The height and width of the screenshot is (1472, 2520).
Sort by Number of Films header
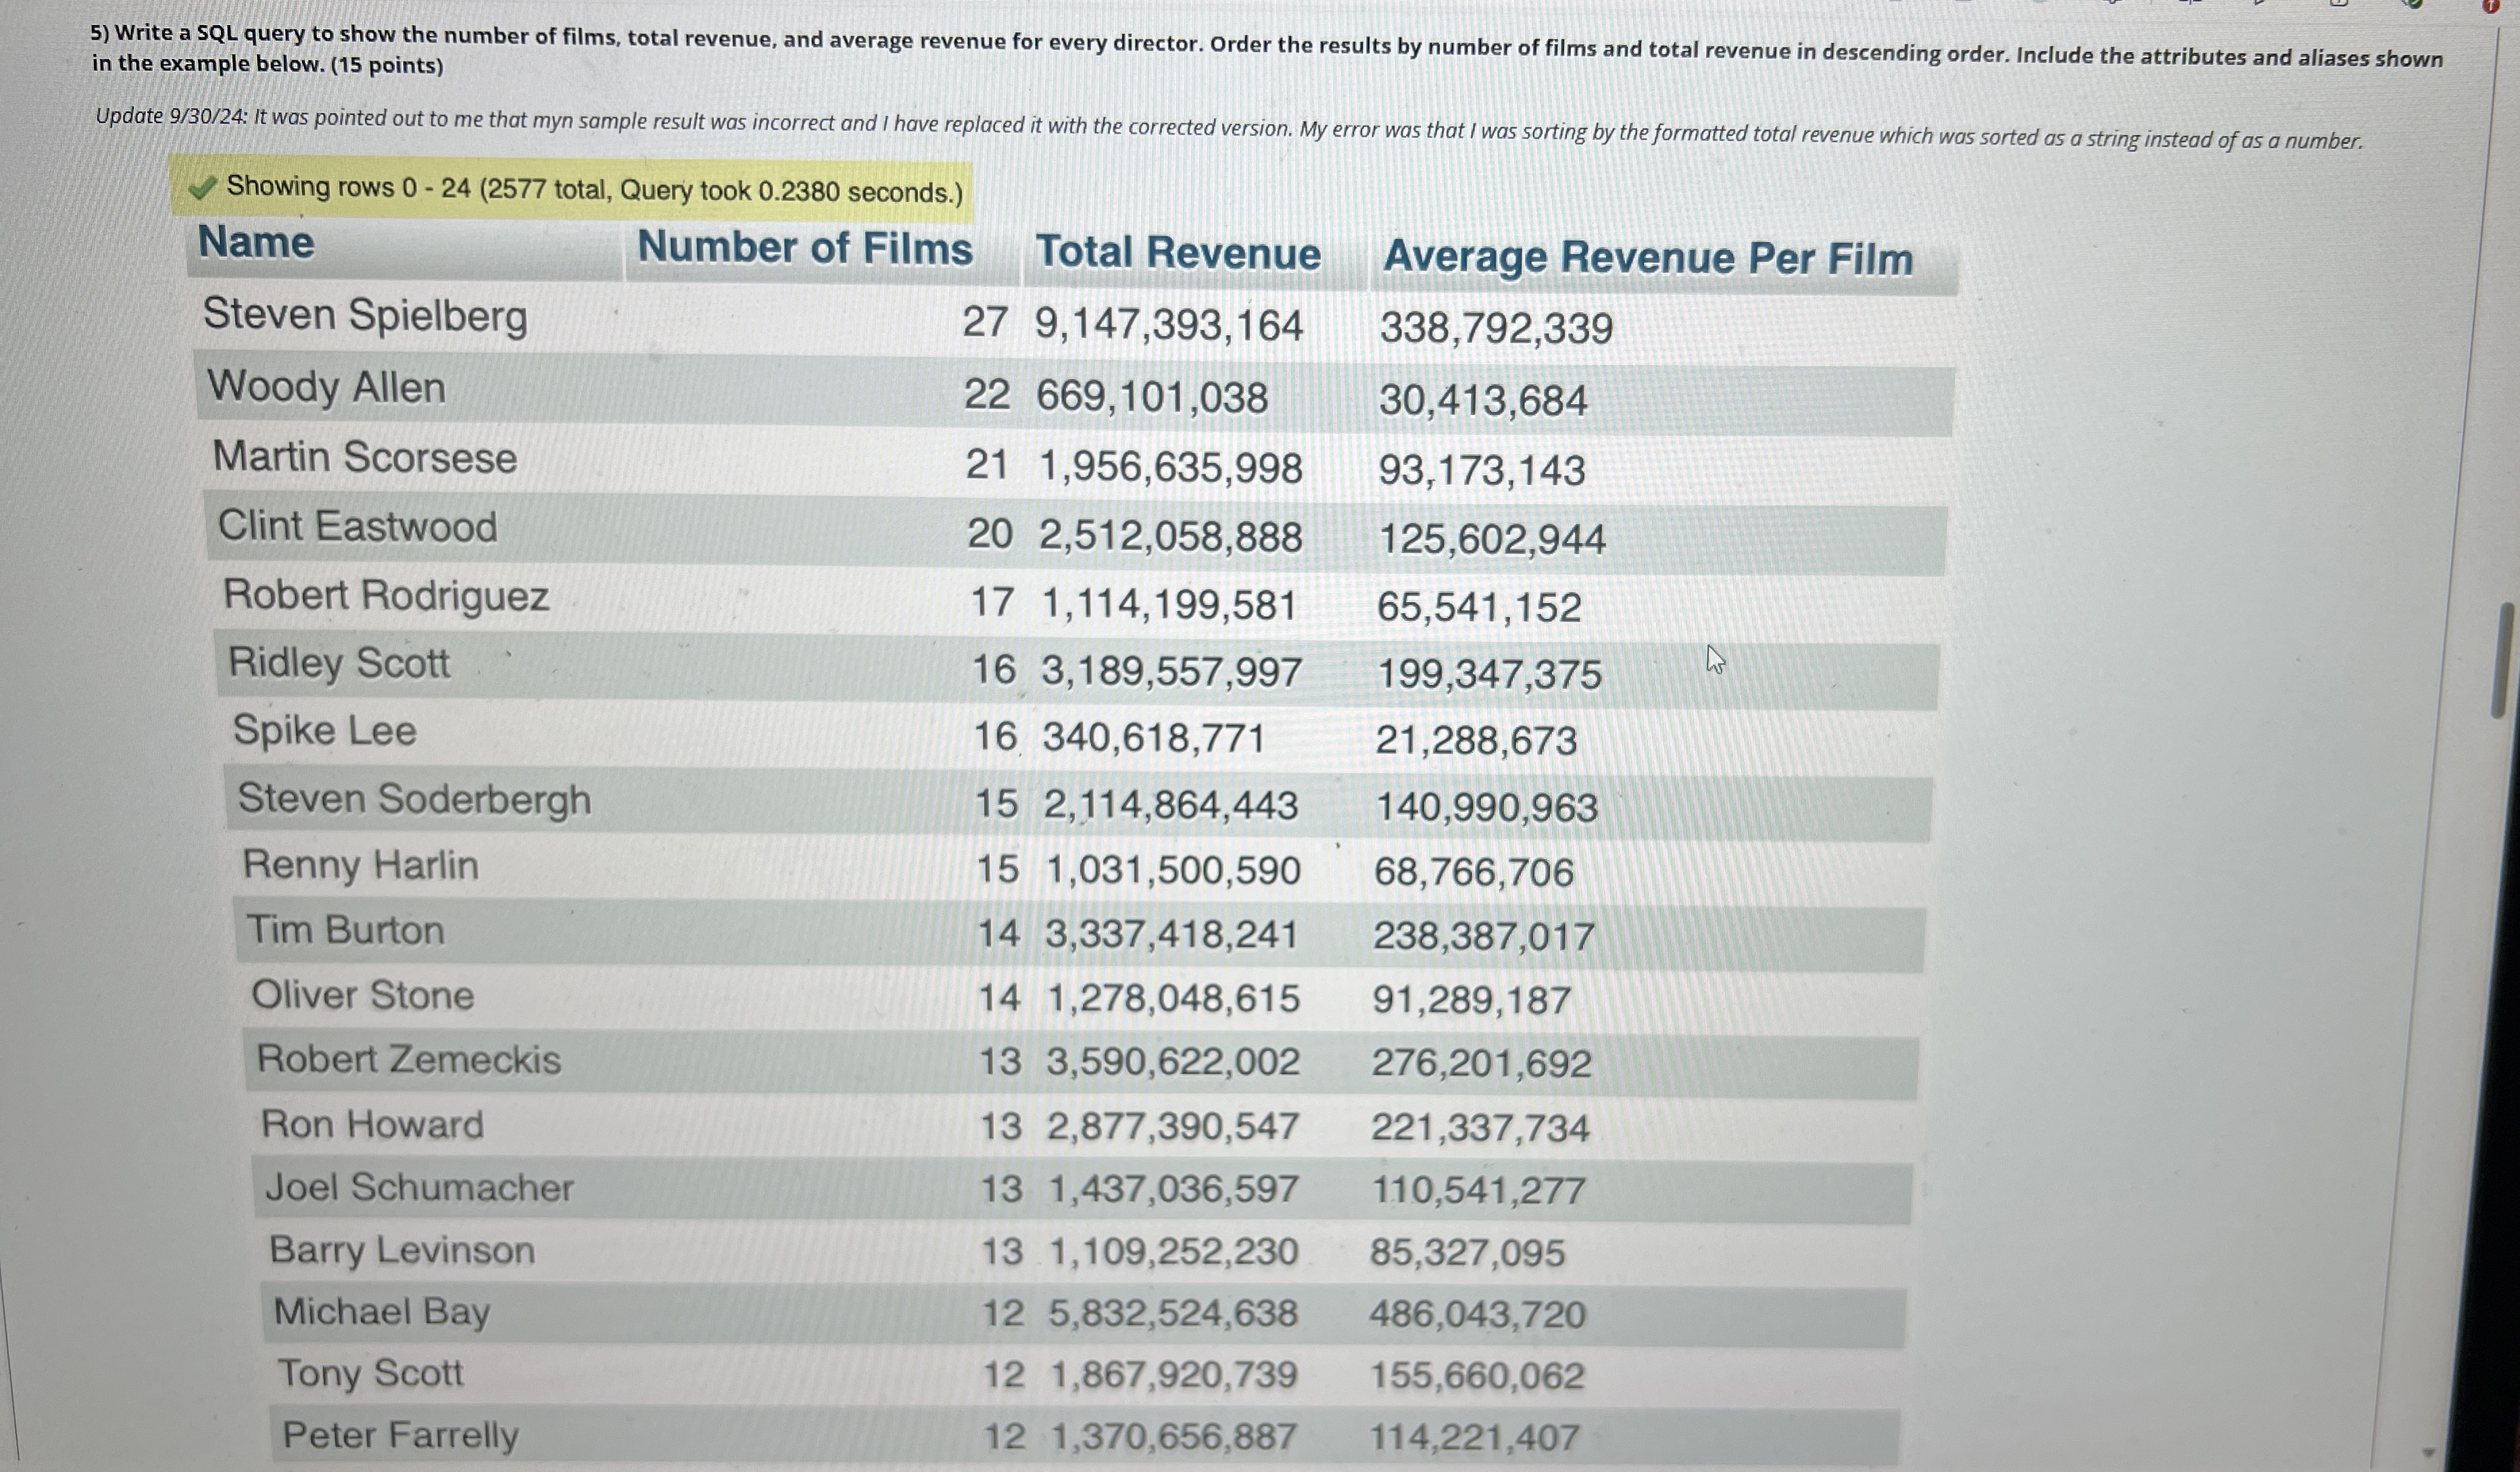(x=804, y=248)
